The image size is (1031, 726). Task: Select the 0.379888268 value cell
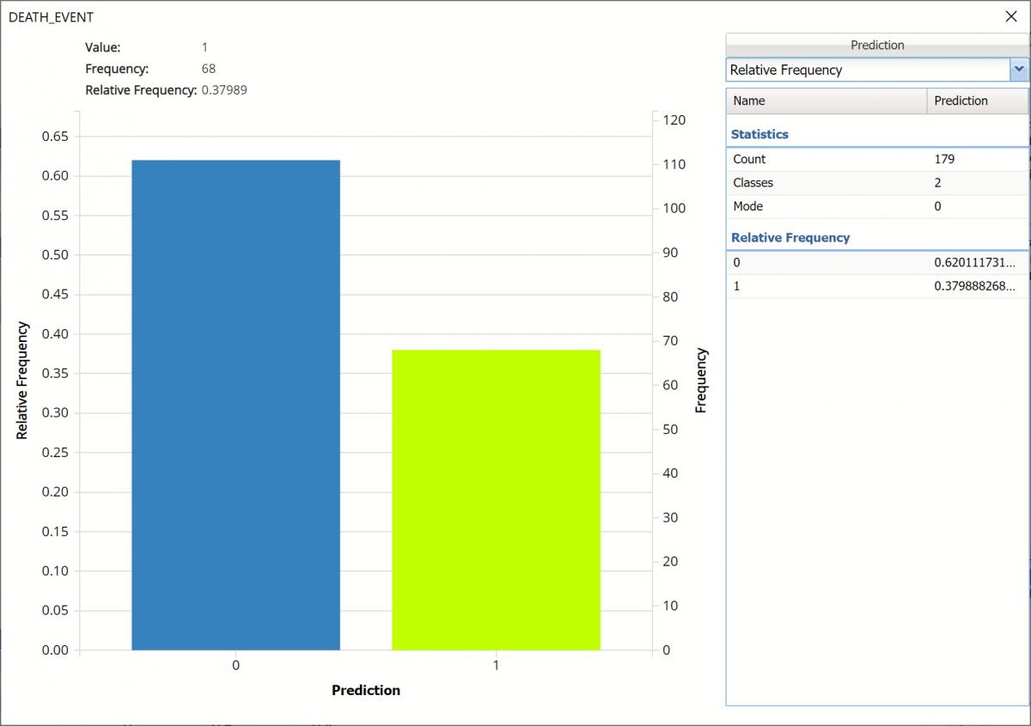point(974,286)
